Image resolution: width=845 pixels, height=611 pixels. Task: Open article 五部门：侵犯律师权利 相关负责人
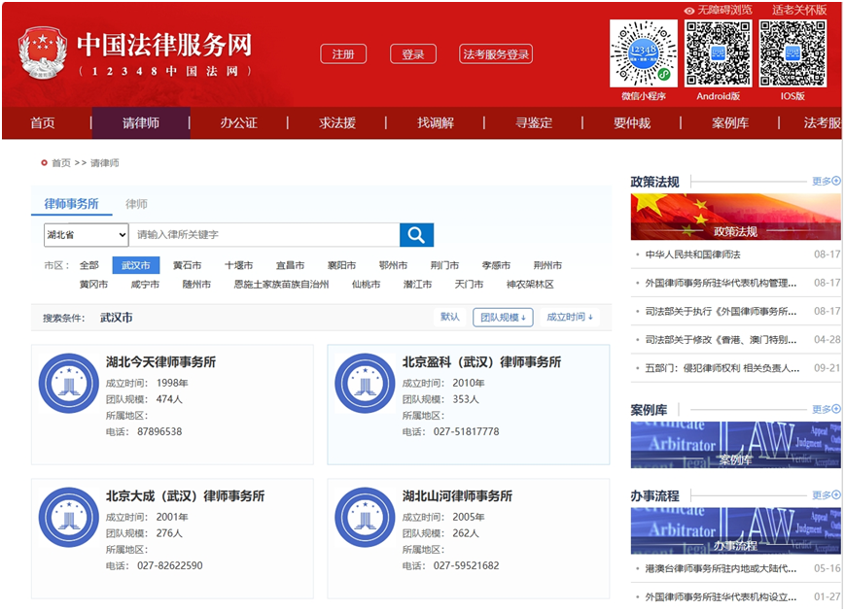[x=722, y=368]
